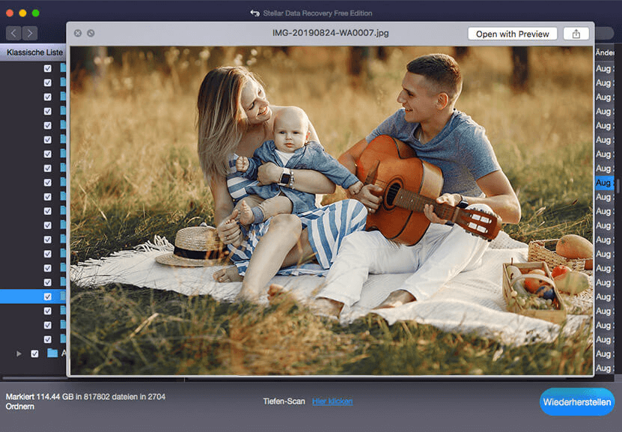Click the second gray circle icon in the preview title bar
The width and height of the screenshot is (622, 432).
point(91,34)
